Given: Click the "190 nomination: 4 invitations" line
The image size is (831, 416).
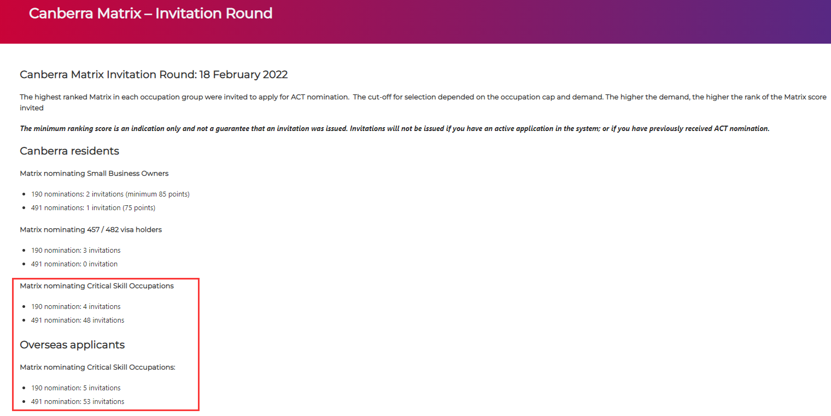Looking at the screenshot, I should [76, 307].
